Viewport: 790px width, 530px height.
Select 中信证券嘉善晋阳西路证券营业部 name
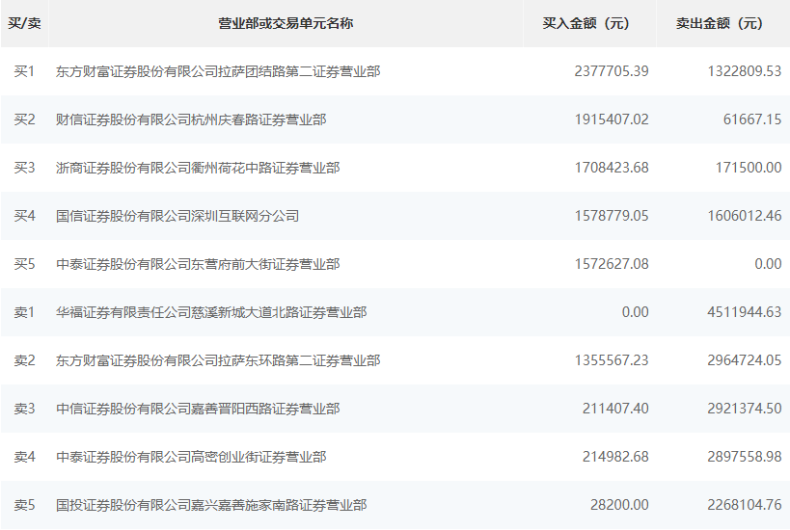tap(198, 409)
